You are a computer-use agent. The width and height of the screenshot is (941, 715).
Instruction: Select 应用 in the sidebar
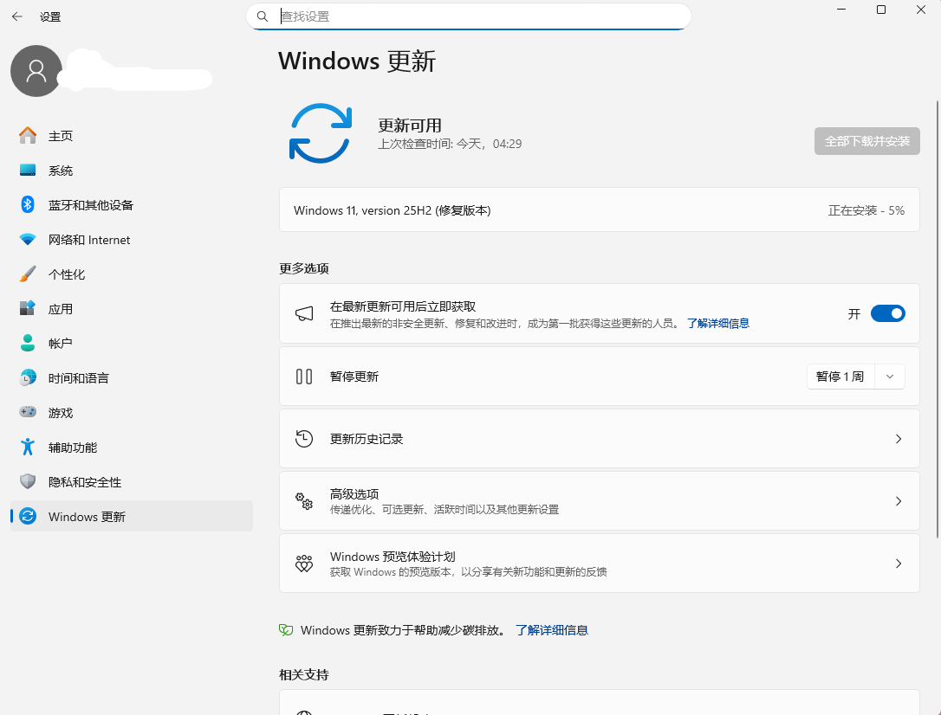click(132, 309)
